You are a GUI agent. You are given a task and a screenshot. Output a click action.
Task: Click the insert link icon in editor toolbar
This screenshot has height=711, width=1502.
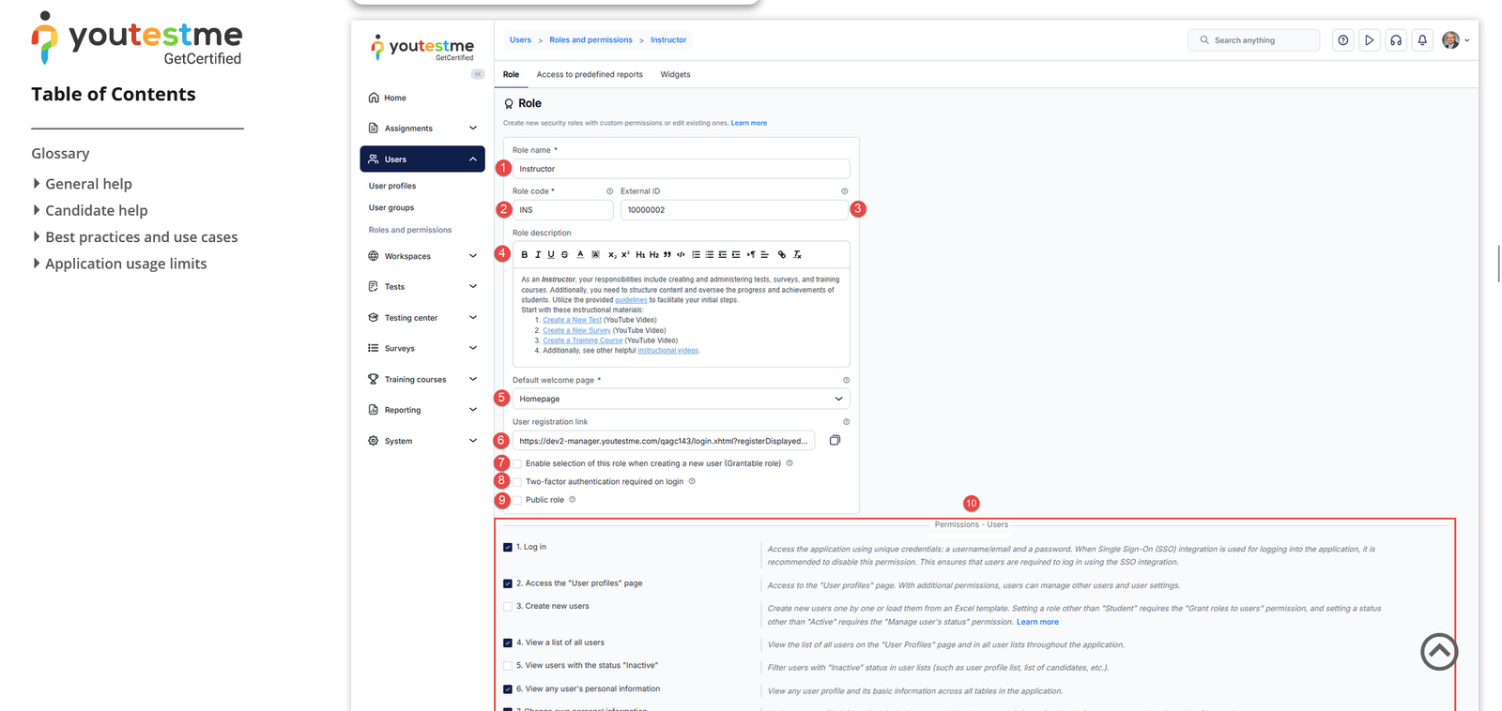click(781, 255)
